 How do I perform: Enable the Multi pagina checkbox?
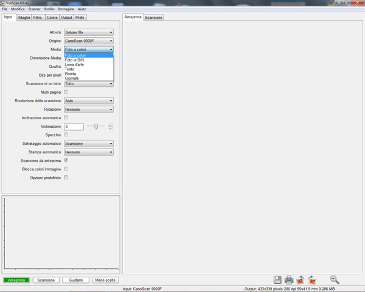(x=66, y=92)
